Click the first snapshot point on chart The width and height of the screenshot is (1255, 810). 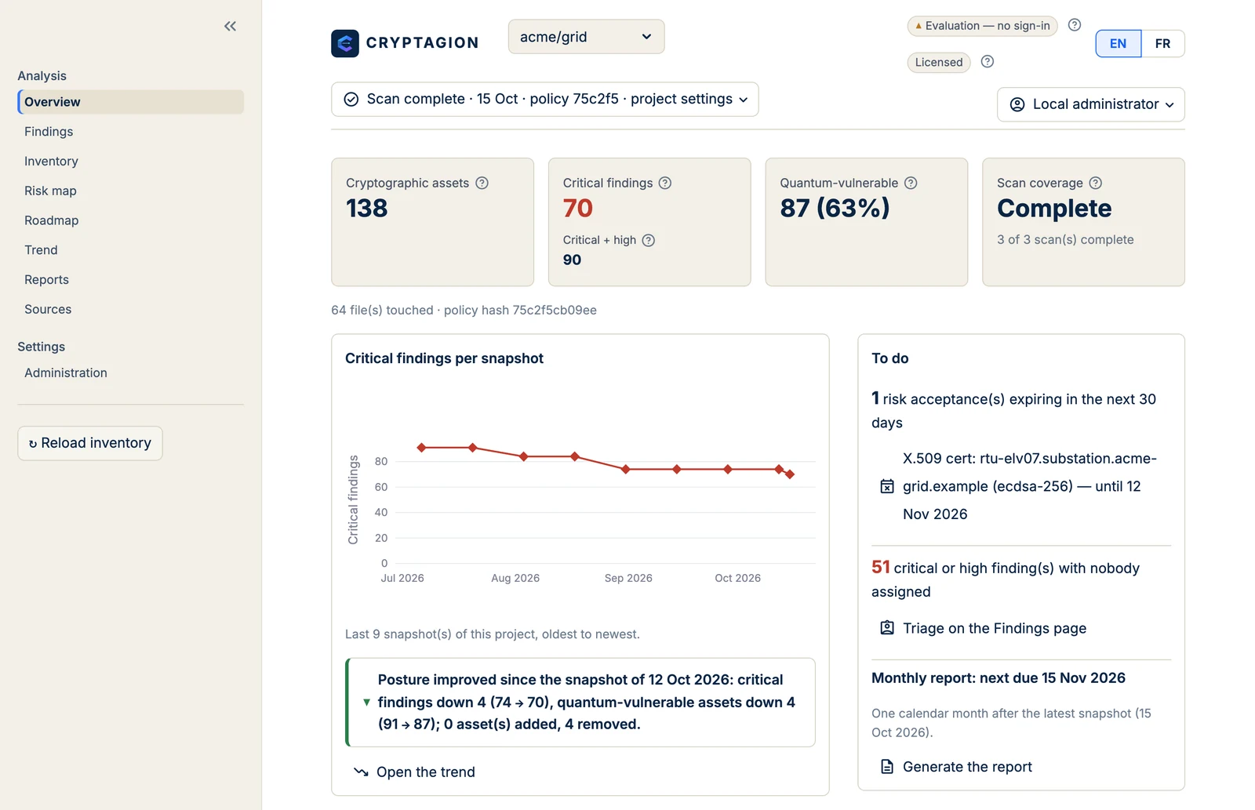pos(422,448)
